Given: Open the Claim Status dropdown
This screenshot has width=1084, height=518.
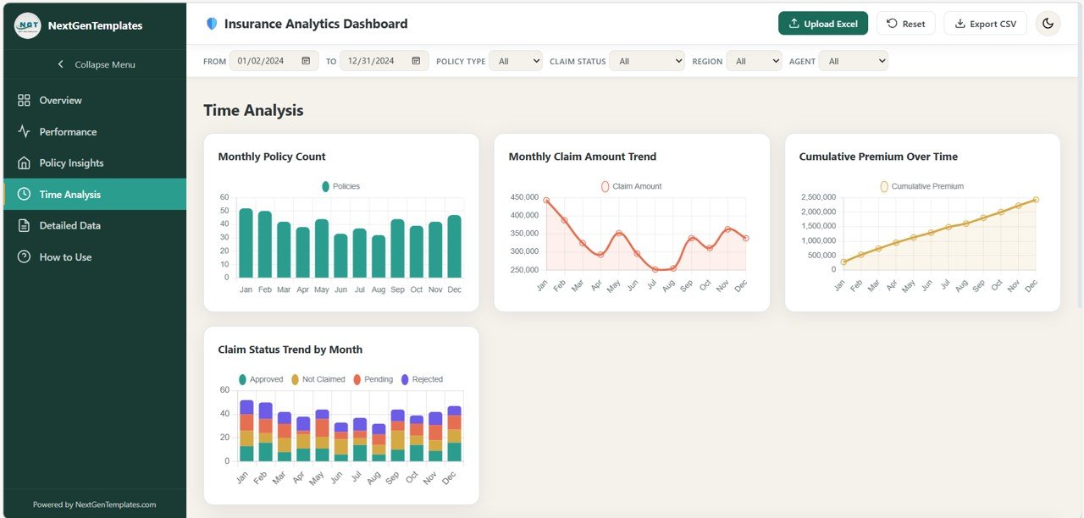Looking at the screenshot, I should point(647,60).
